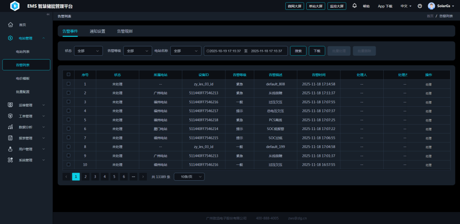This screenshot has width=460, height=224.
Task: Switch to the 告警事件 tab
Action: [70, 31]
